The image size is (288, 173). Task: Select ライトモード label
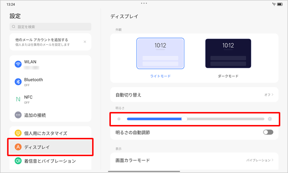(160, 76)
